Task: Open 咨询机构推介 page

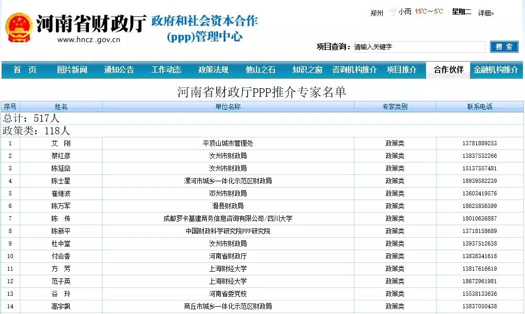Action: tap(354, 69)
